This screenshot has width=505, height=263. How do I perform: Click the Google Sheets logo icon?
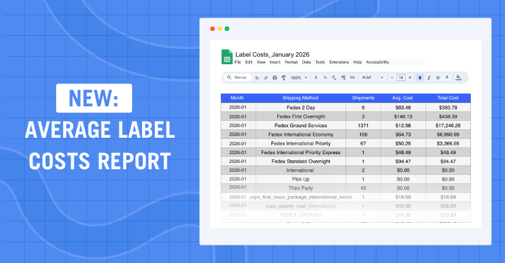pos(227,57)
